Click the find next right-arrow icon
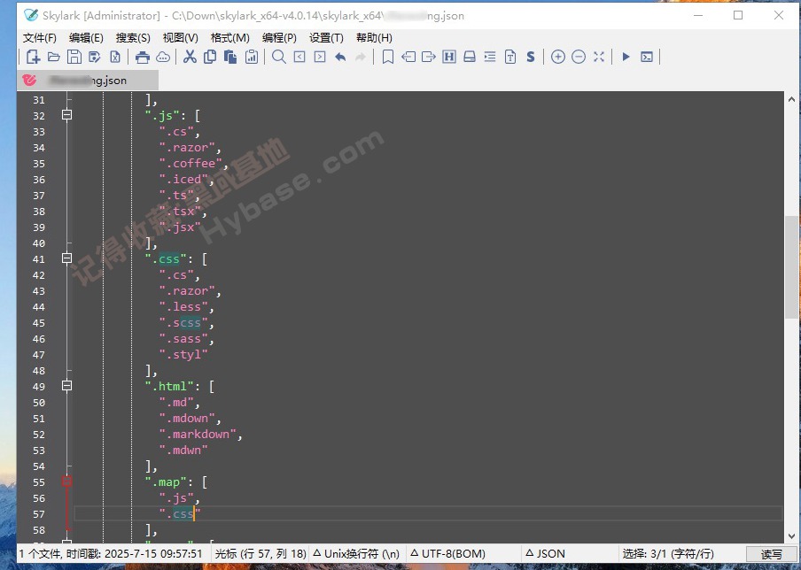The width and height of the screenshot is (801, 570). (320, 57)
